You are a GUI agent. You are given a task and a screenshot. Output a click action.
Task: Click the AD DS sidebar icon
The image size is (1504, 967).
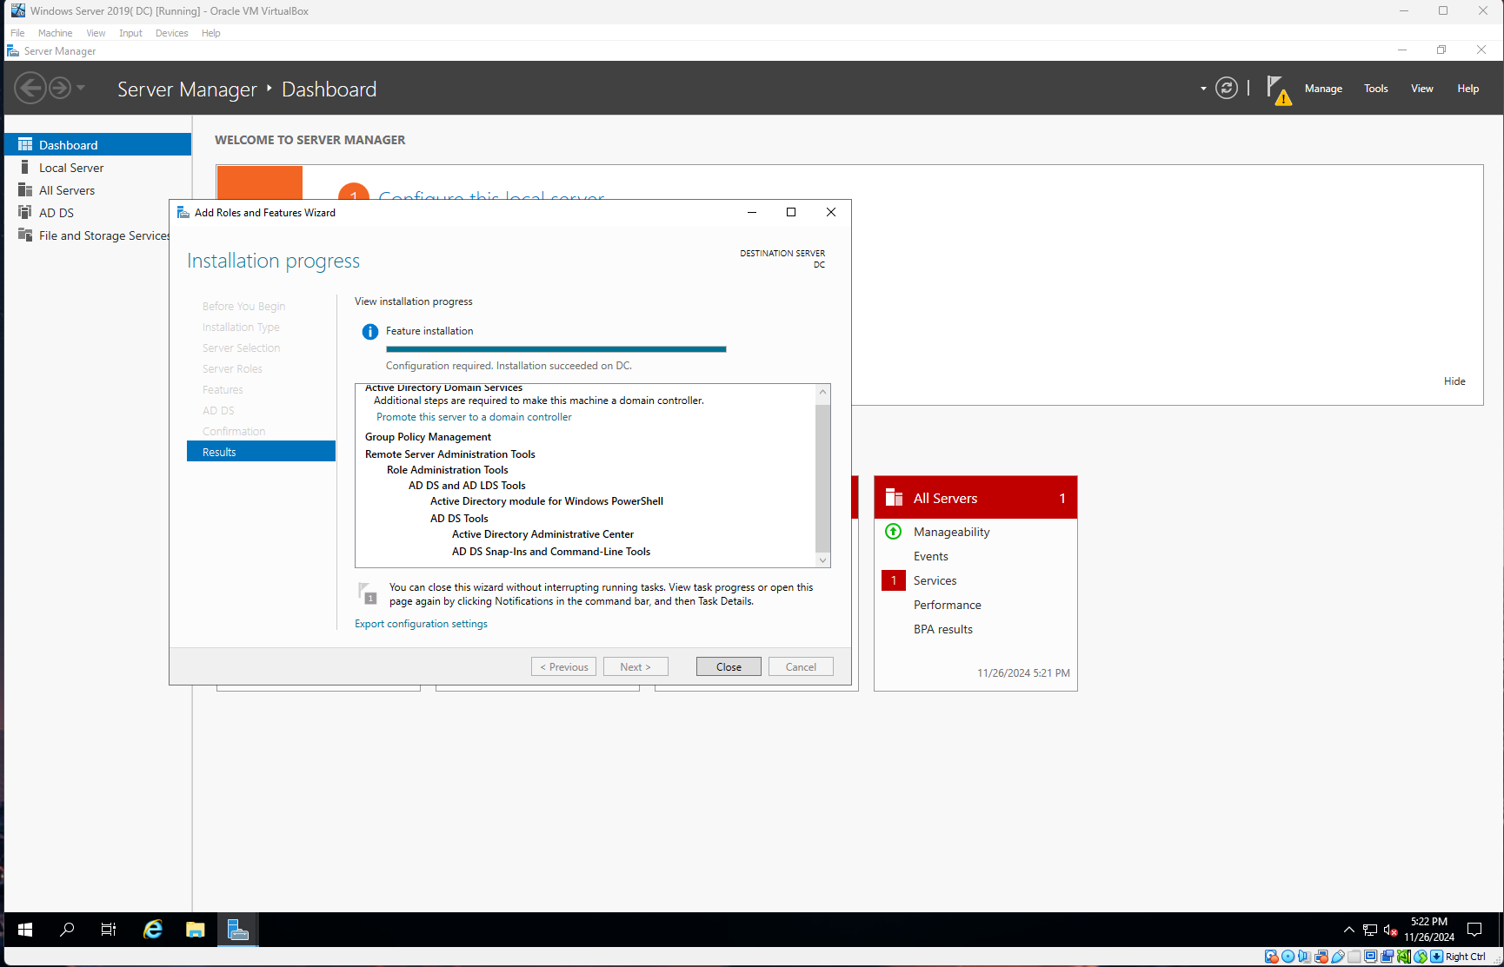(x=25, y=212)
